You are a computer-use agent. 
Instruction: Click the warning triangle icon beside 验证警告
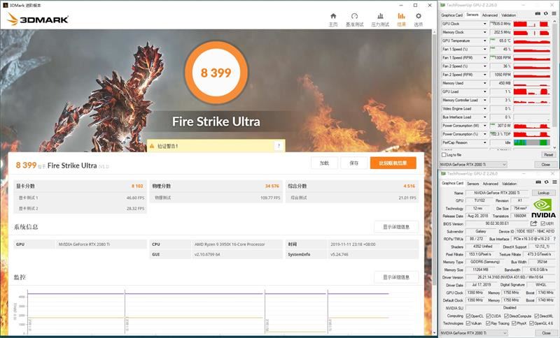(x=152, y=146)
